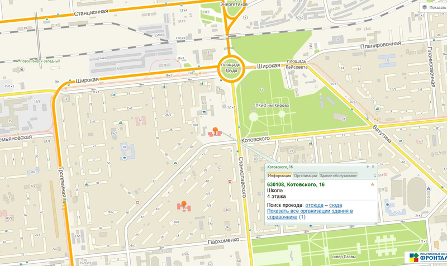Click the layers icon beside Показать

tap(425, 7)
